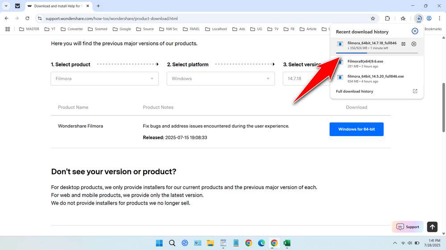
Task: Open the Support chat button
Action: [x=408, y=227]
